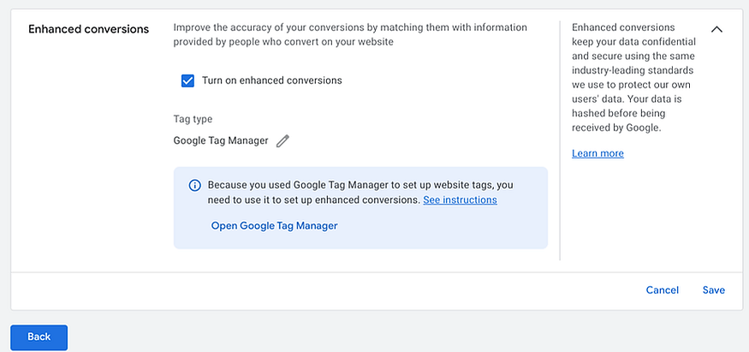
Task: Click the Enhanced conversions section heading
Action: [88, 29]
